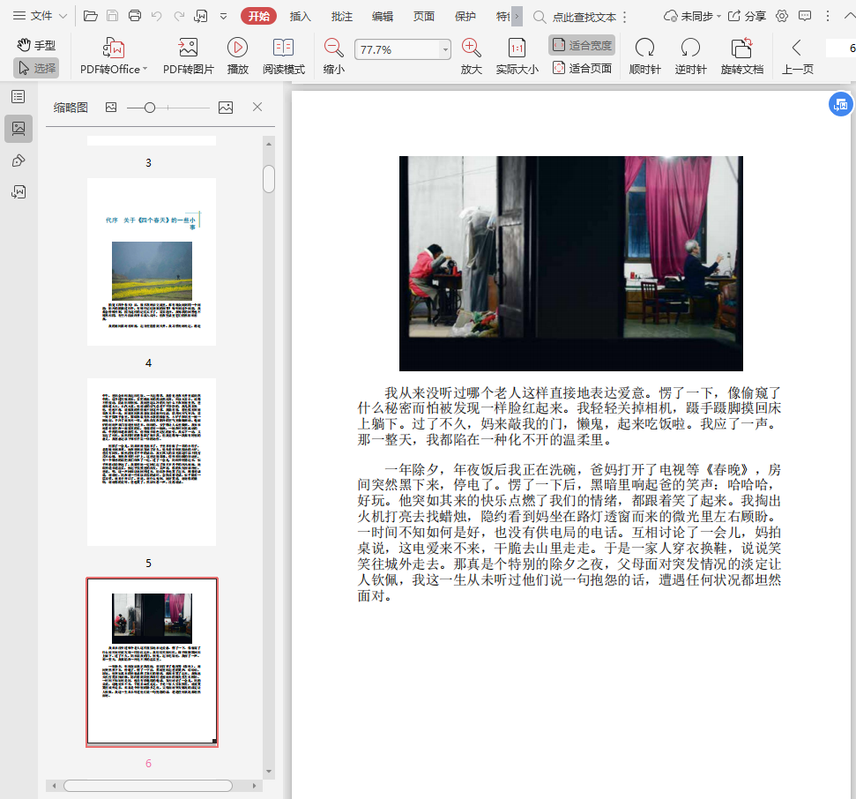Open the signature pen sidebar icon
The width and height of the screenshot is (856, 799).
18,161
